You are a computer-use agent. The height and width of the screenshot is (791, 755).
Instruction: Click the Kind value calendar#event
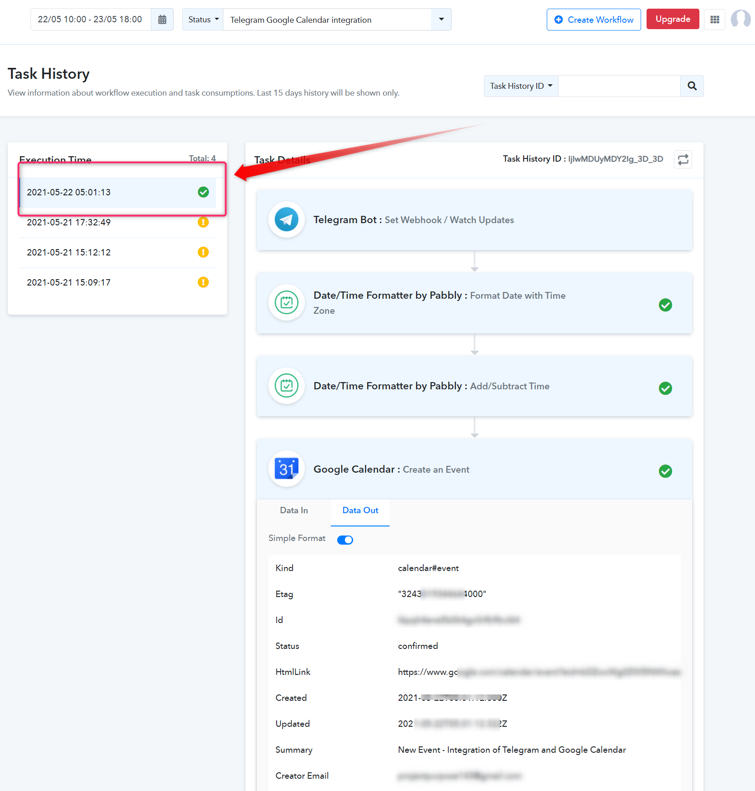[x=428, y=568]
